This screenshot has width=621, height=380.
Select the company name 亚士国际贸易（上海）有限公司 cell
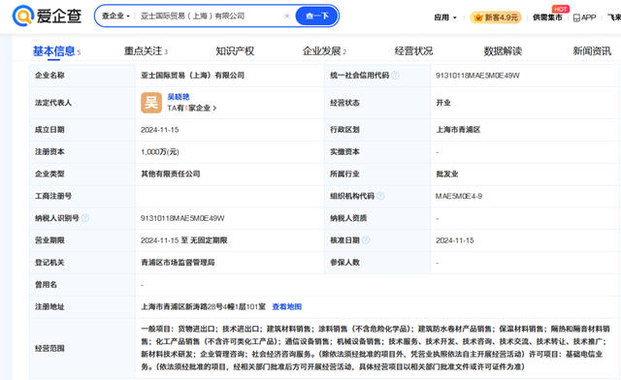coord(192,76)
